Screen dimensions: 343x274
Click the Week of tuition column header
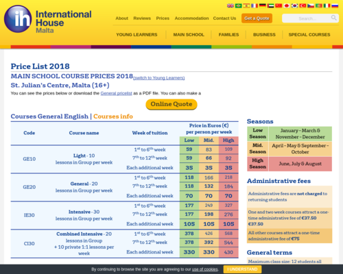click(150, 133)
